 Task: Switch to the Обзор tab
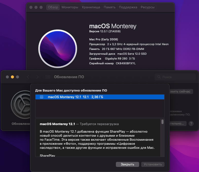53,7
